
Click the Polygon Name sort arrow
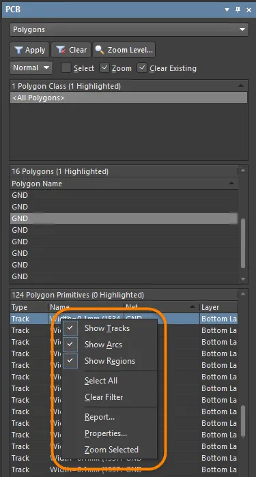coord(231,183)
